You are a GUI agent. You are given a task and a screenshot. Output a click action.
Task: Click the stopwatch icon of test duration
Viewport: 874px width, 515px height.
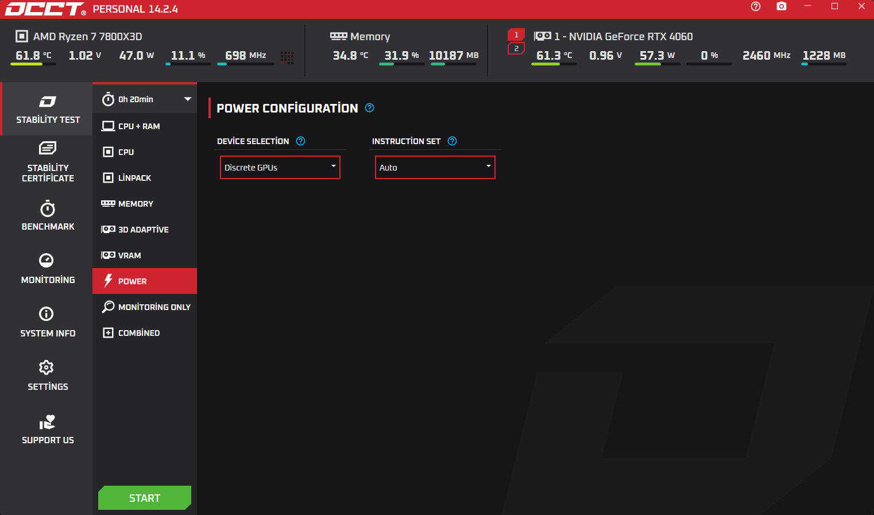pyautogui.click(x=108, y=99)
